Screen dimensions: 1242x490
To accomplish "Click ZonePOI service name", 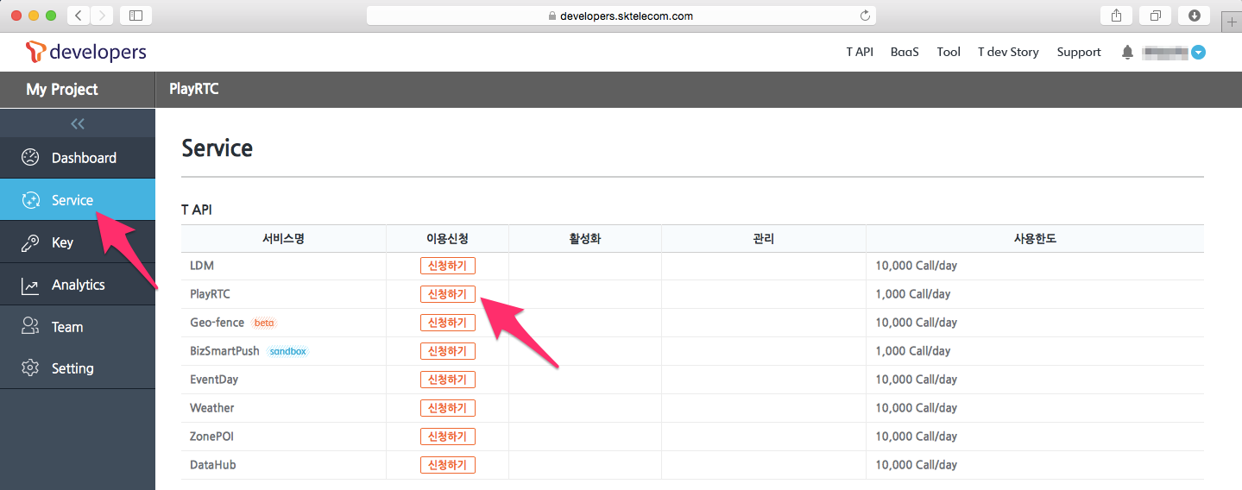I will [211, 437].
